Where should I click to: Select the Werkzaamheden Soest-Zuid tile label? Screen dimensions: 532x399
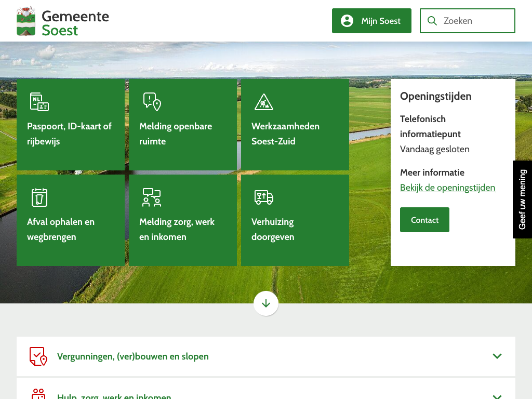point(285,134)
